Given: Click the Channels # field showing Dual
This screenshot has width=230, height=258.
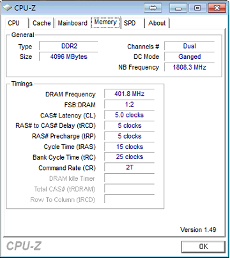Looking at the screenshot, I should point(189,46).
